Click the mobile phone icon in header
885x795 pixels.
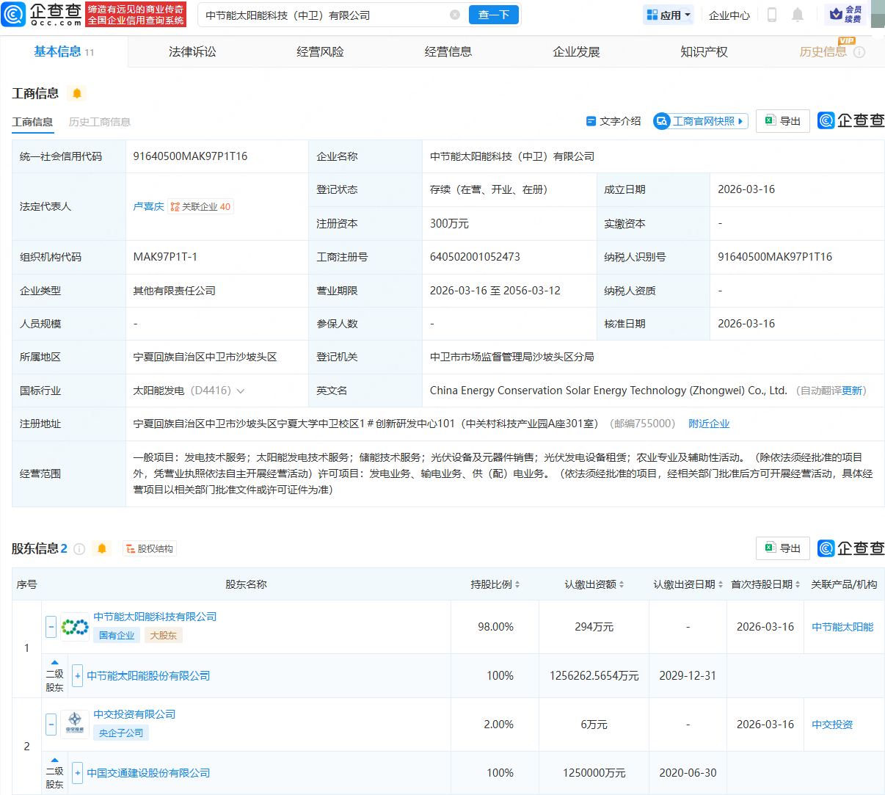click(771, 15)
